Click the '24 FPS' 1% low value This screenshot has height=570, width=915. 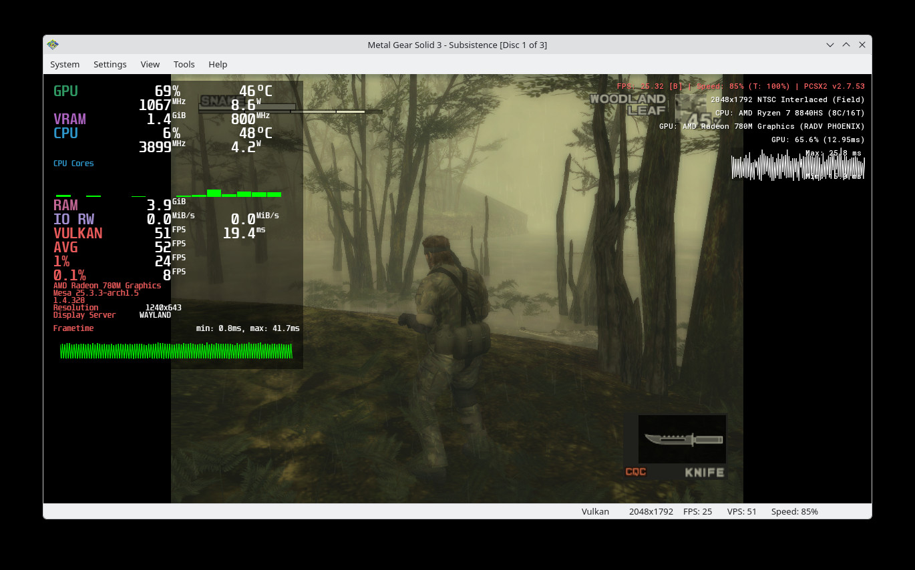[170, 261]
